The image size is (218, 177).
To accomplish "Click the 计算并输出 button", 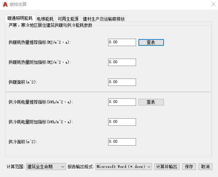I will coord(167,167).
